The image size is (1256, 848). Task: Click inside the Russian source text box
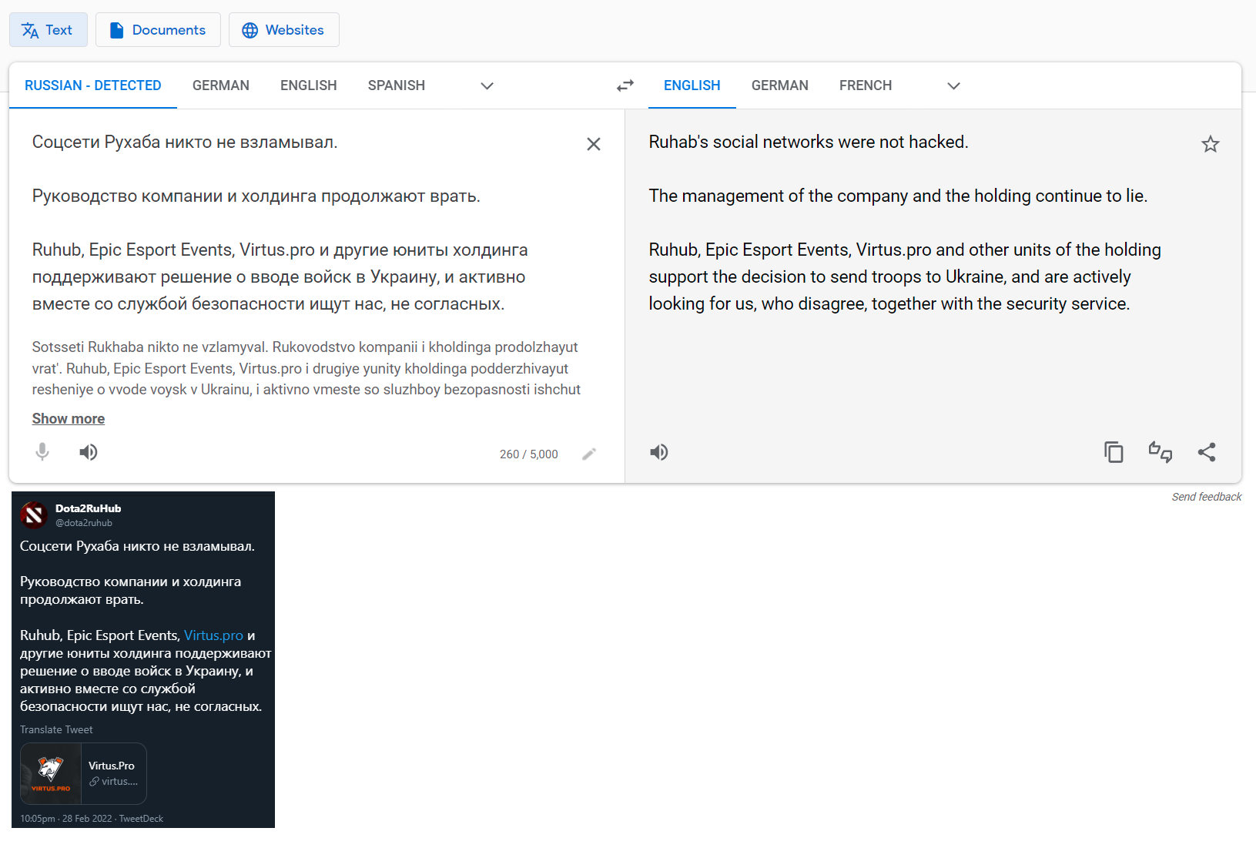[300, 223]
